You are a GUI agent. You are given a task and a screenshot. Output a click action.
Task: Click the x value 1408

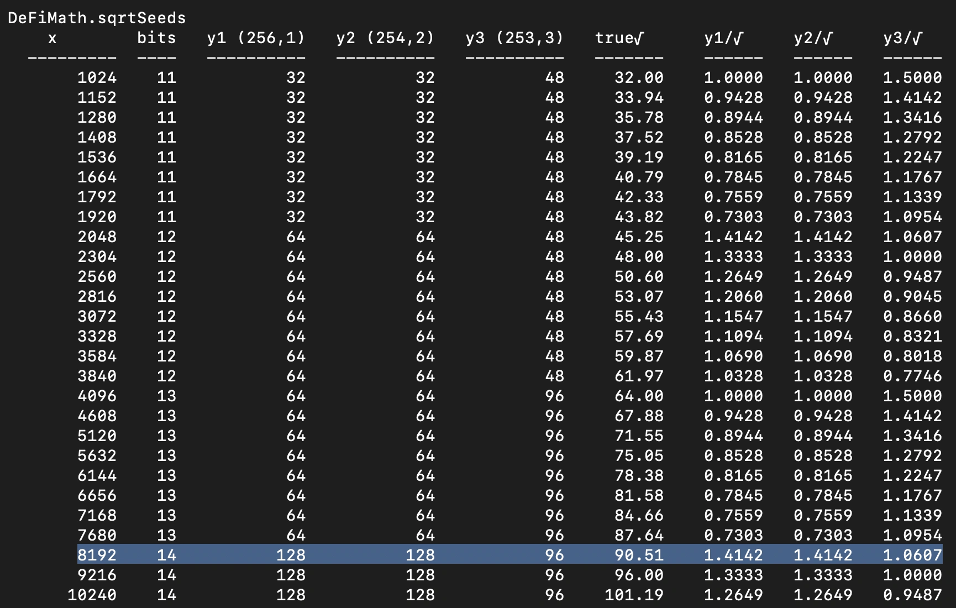click(97, 138)
